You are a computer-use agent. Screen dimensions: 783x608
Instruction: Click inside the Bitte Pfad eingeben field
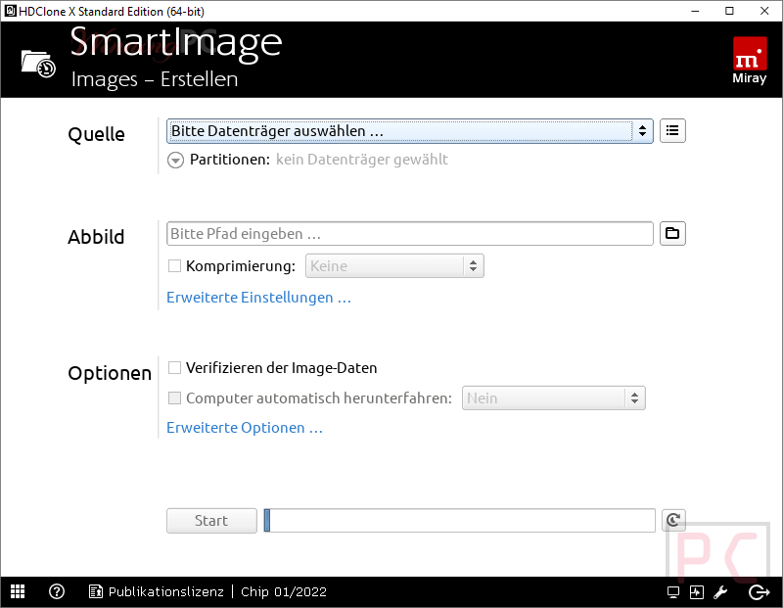[409, 233]
